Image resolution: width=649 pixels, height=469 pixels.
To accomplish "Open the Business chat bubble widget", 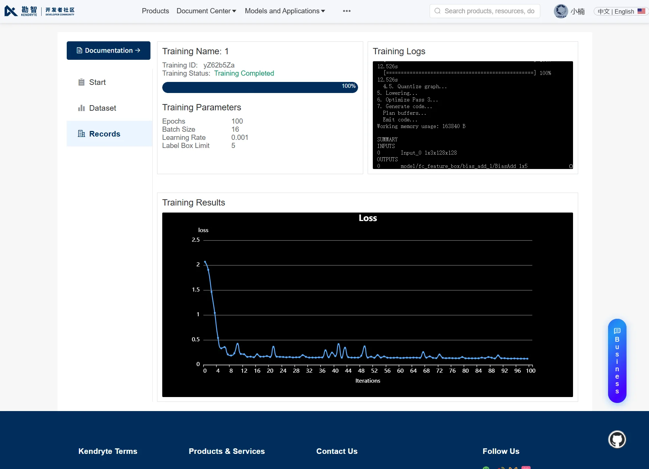I will click(x=617, y=361).
